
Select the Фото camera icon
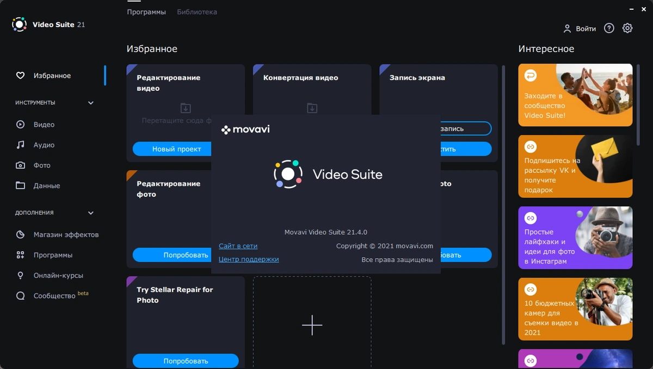21,165
